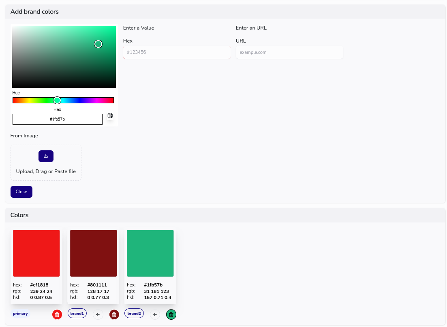Focus the URL field with example.com placeholder
The height and width of the screenshot is (327, 447).
pyautogui.click(x=289, y=52)
